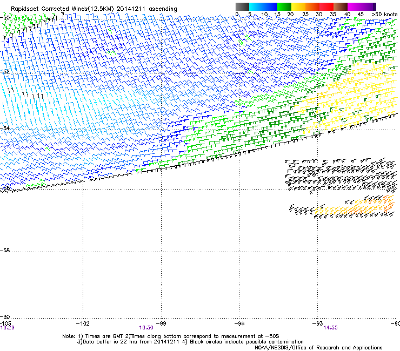Select the '25' legend scale label
400x351 pixels.
(x=305, y=14)
